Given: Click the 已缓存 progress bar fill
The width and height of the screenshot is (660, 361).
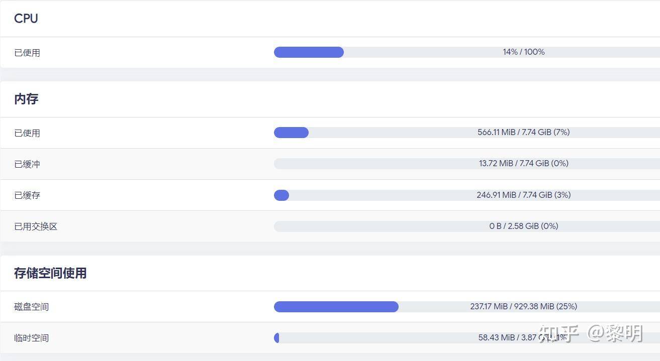Looking at the screenshot, I should pos(281,195).
